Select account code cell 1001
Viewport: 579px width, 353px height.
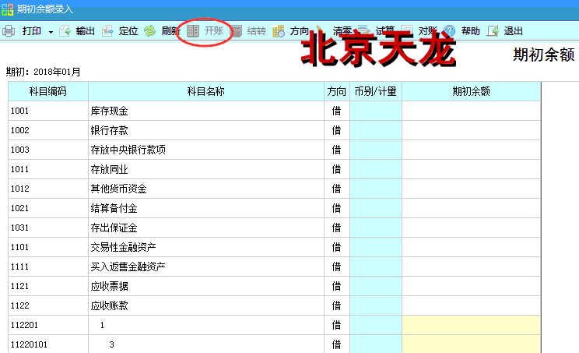[x=48, y=111]
